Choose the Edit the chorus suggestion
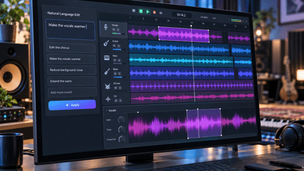The width and height of the screenshot is (304, 171). tap(71, 48)
